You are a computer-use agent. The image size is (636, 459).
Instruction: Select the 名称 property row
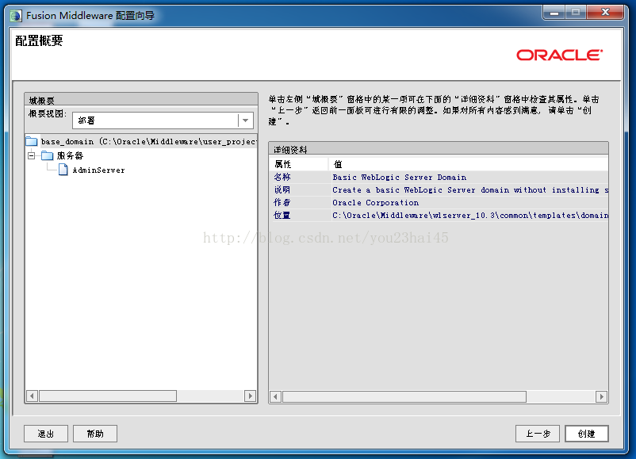439,178
